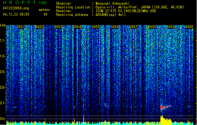The height and width of the screenshot is (125, 197).
Task: Click the date stamp 04.12.22 08:50
Action: (16, 14)
